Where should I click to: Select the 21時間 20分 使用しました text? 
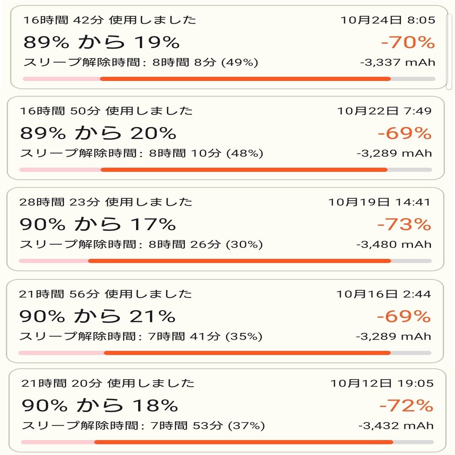[108, 383]
